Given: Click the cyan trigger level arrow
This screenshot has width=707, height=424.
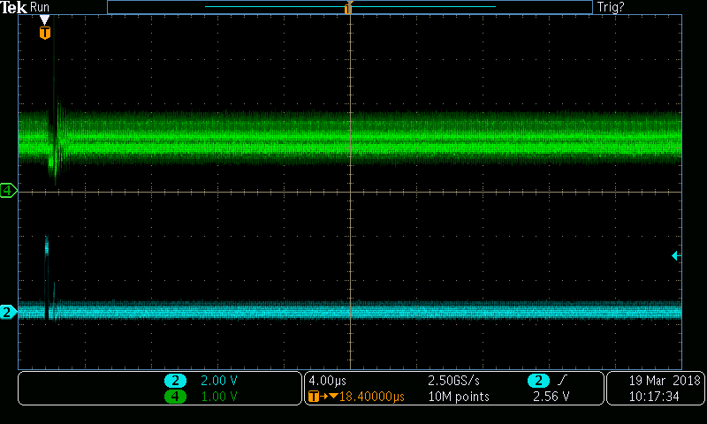Looking at the screenshot, I should (676, 256).
